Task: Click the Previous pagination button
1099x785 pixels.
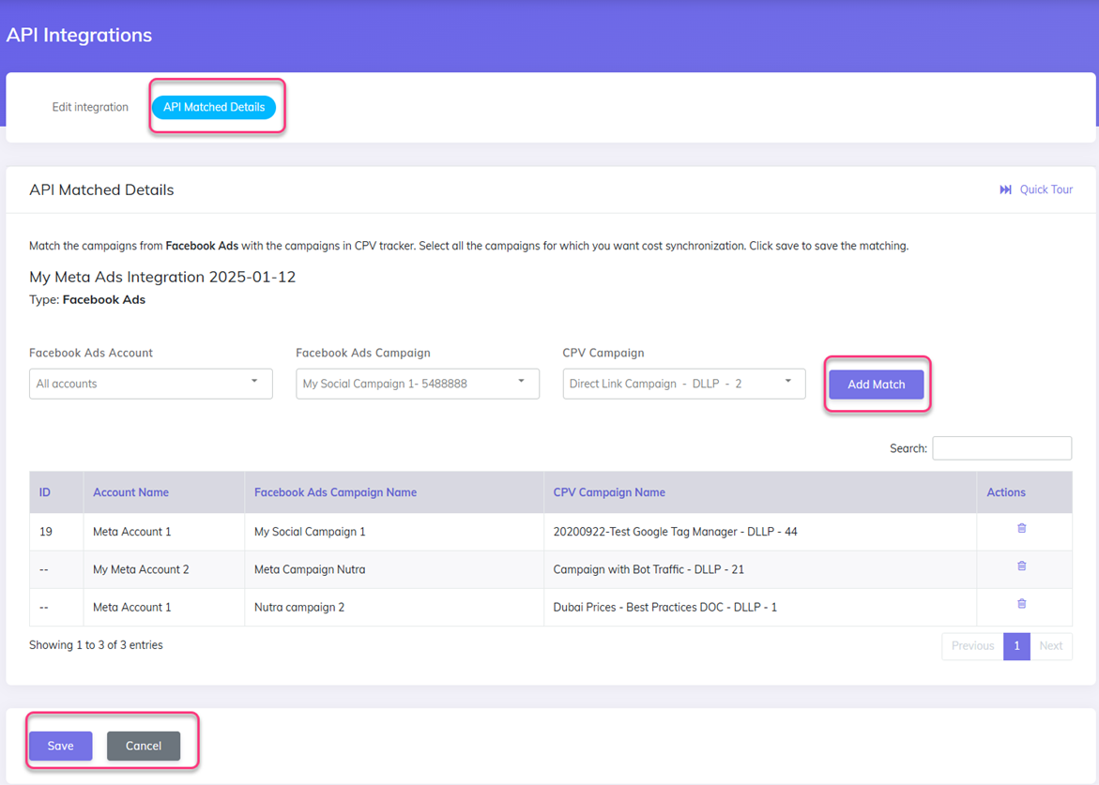Action: click(972, 645)
